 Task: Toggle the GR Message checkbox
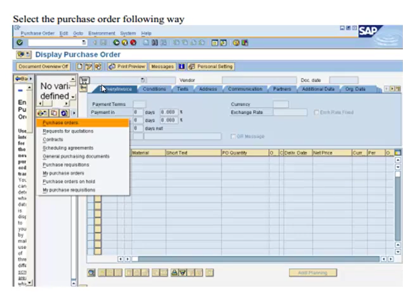233,136
